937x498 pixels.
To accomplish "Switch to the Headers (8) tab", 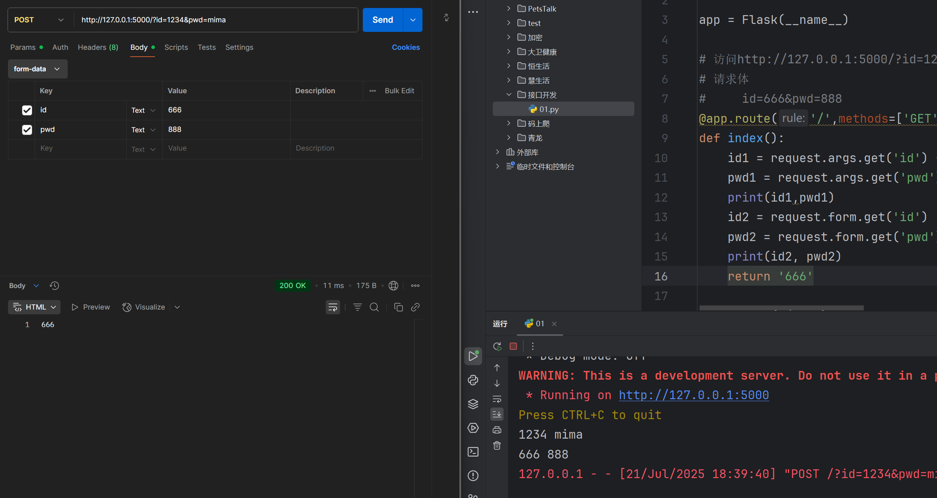I will point(98,47).
